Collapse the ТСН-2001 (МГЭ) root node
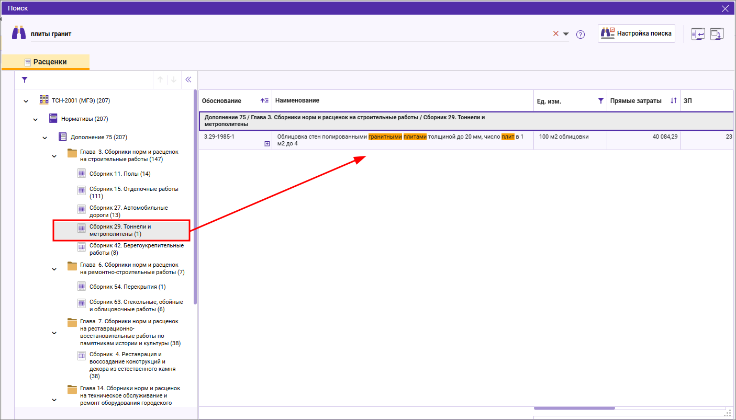 pyautogui.click(x=26, y=101)
